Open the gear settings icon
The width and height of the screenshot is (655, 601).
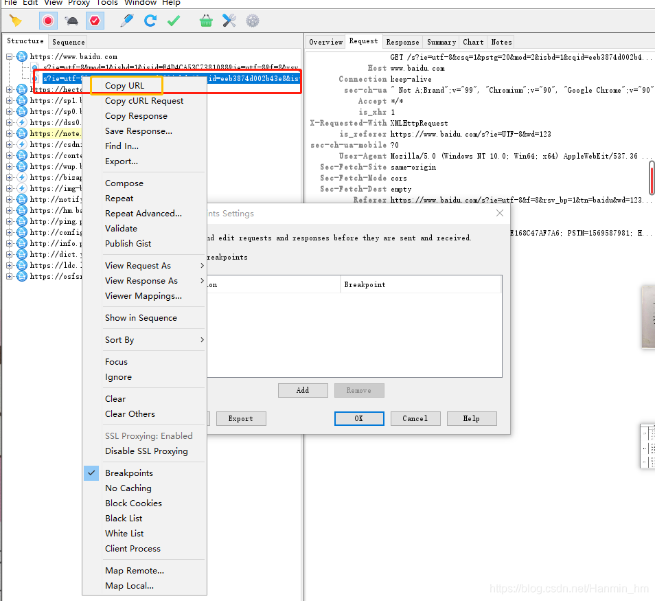tap(253, 21)
